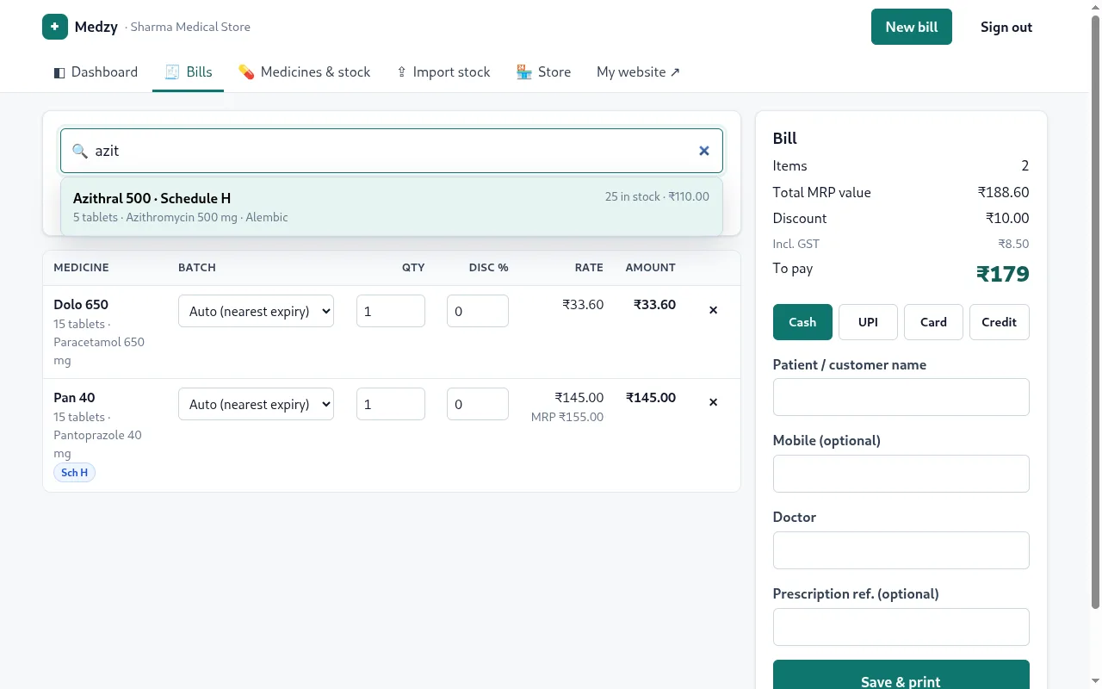Expand batch selector for Pan 40
This screenshot has width=1102, height=689.
click(x=256, y=404)
